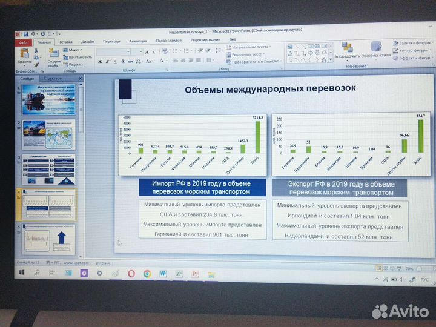Click the Format Painter brush icon
Viewport: 436px width, 327px height.
(x=36, y=65)
